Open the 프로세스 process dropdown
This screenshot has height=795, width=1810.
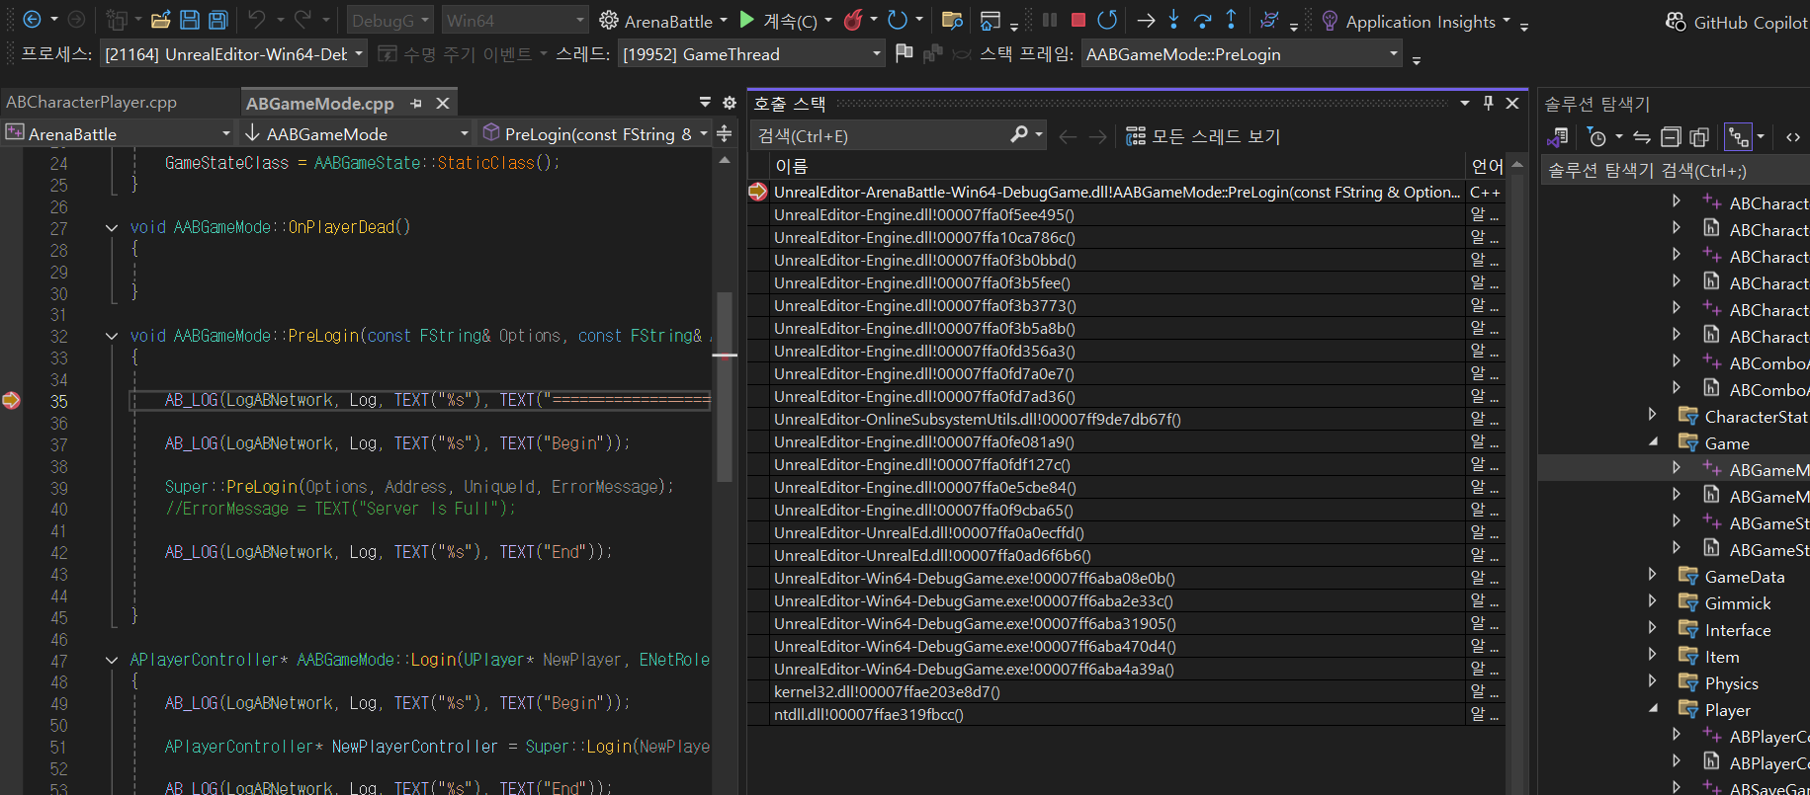(x=233, y=54)
